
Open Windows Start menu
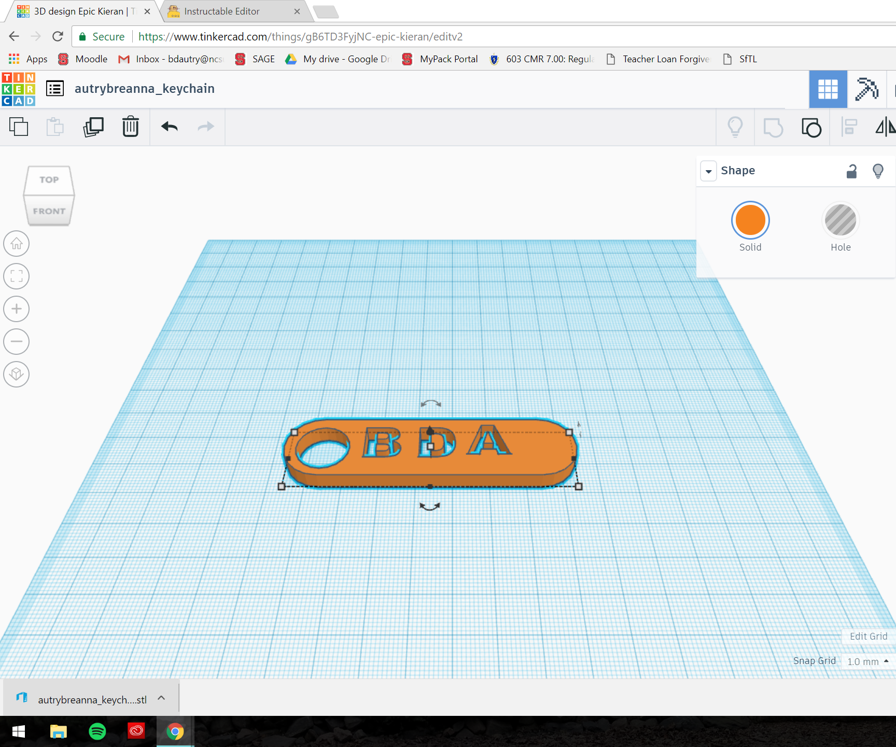(x=19, y=731)
